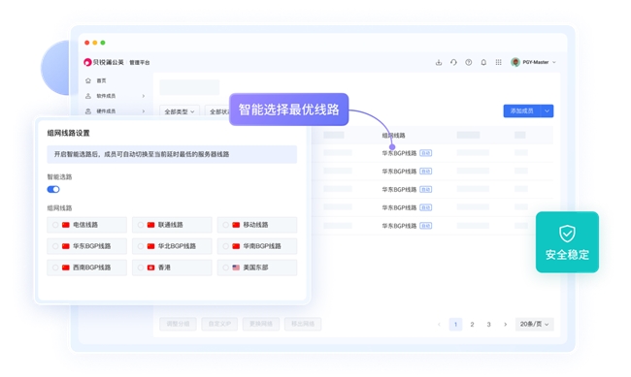Toggle the 智能选路 switch
Image resolution: width=631 pixels, height=377 pixels.
click(53, 189)
